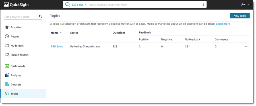This screenshot has width=256, height=106.
Task: Open Favorites via the star icon
Action: tap(7, 27)
